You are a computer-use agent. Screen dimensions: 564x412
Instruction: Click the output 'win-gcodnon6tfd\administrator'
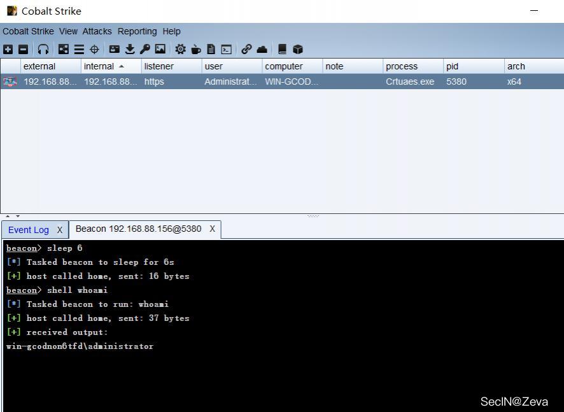80,346
